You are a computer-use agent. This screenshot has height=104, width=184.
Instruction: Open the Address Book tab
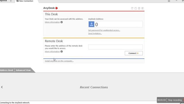pos(7,70)
